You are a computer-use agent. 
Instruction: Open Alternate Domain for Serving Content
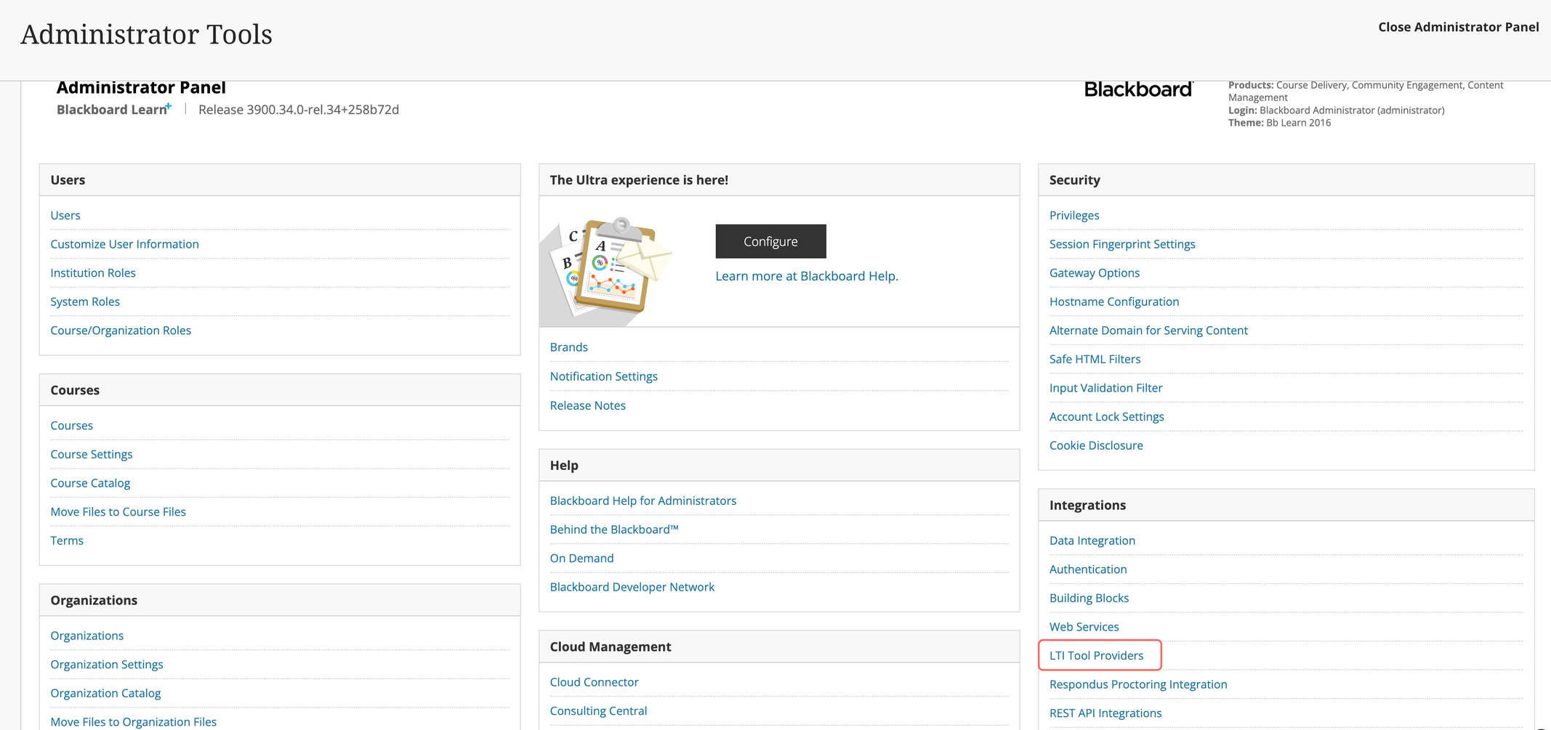pos(1148,330)
